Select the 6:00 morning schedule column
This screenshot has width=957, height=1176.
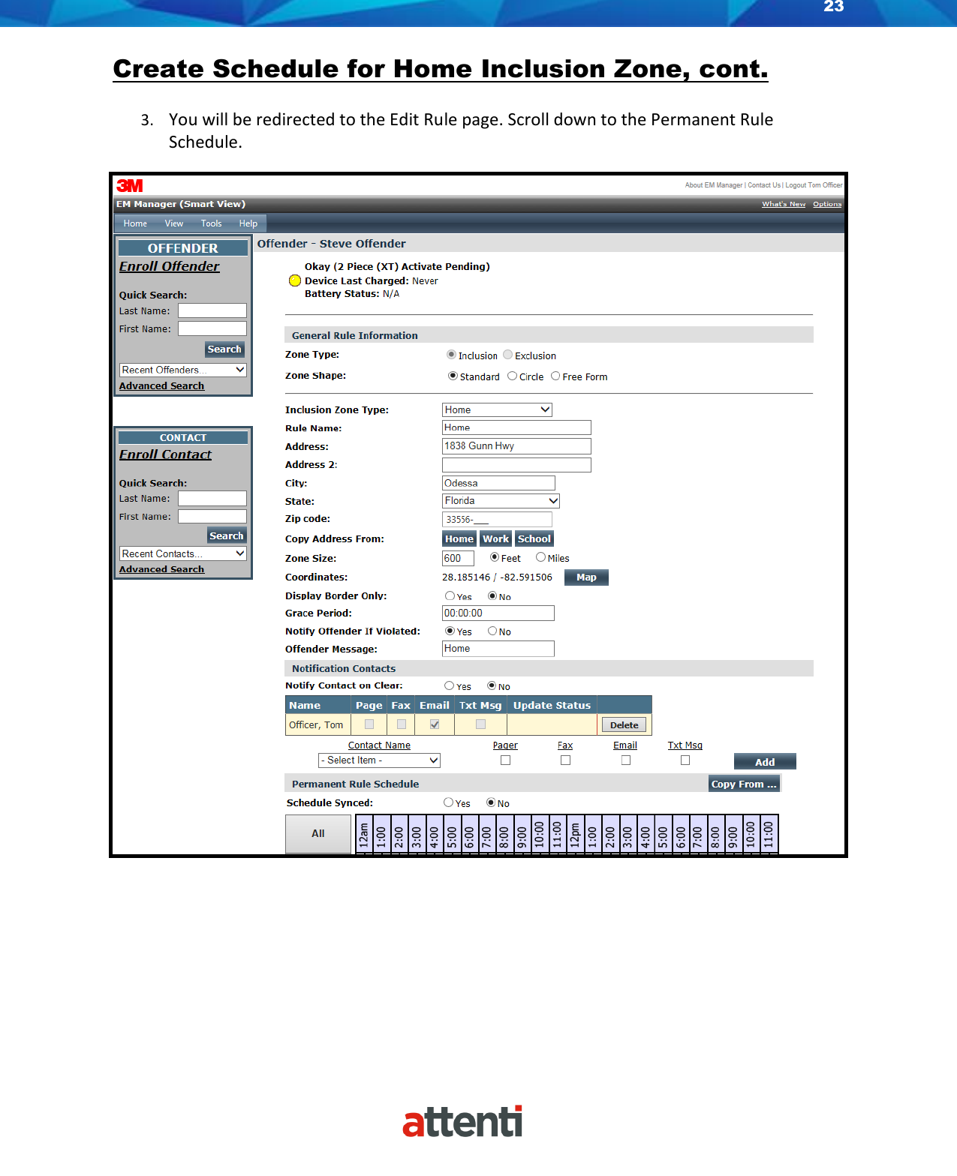coord(470,834)
